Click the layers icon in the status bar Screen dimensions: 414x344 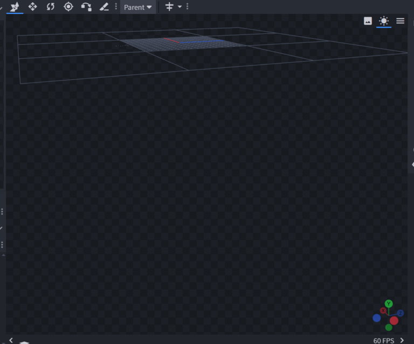point(24,342)
